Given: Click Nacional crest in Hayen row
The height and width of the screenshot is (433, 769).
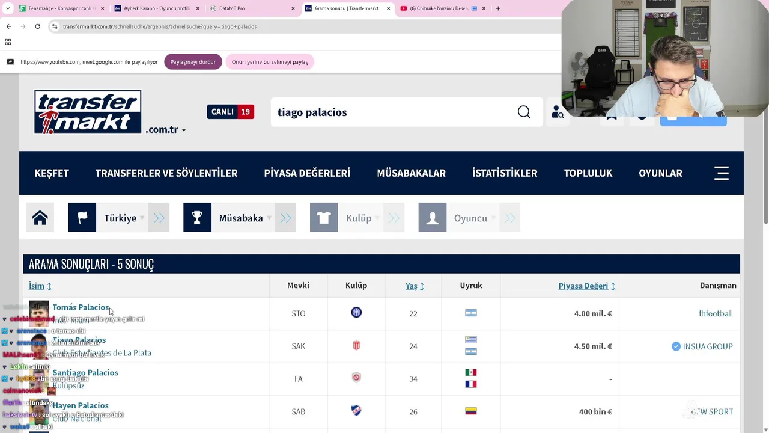Looking at the screenshot, I should click(356, 411).
